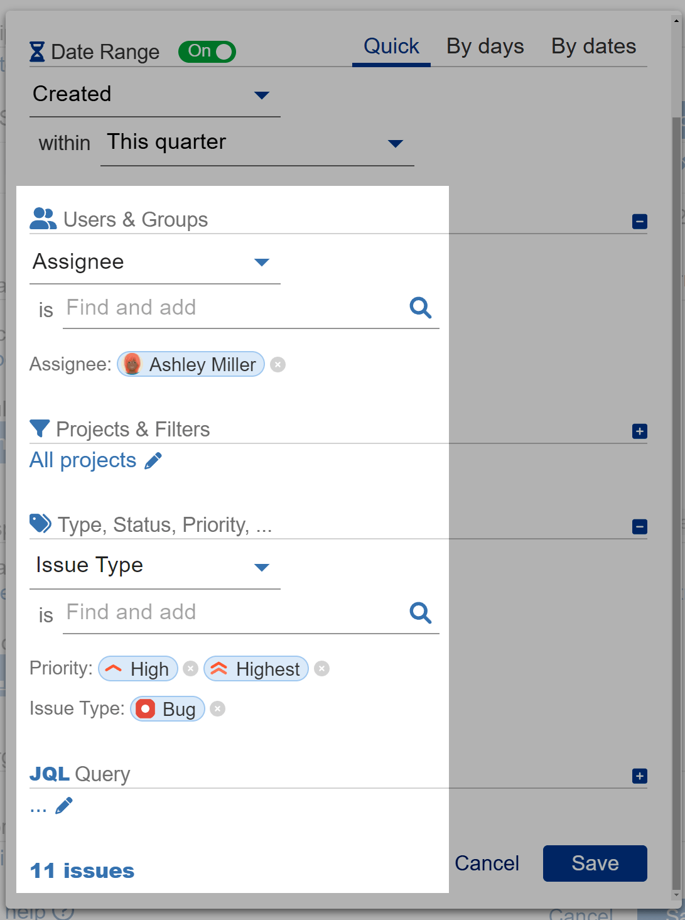Click the search magnifier in the Issue Type field
The height and width of the screenshot is (920, 685).
pos(420,612)
